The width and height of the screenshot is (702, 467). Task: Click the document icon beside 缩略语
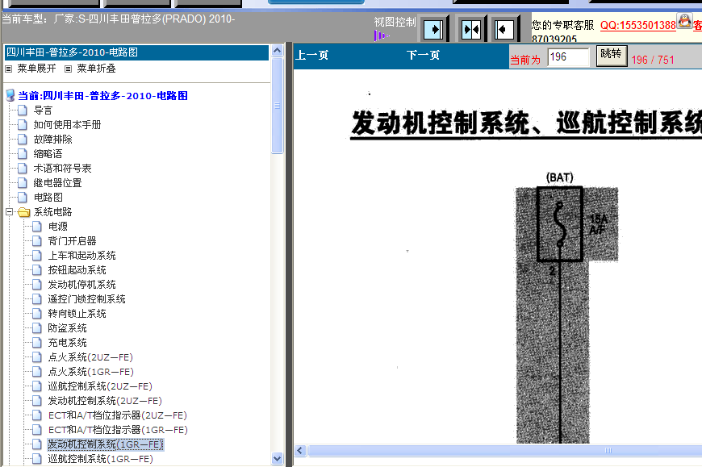23,154
